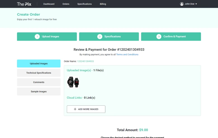218x138 pixels.
Task: Click The Pix logo
Action: 24,4
